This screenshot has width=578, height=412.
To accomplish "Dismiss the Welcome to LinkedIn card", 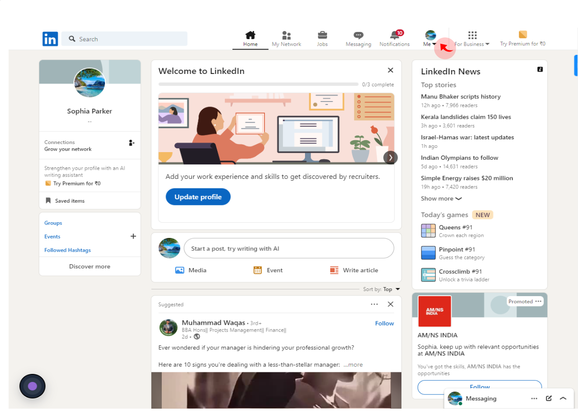I will click(x=390, y=71).
